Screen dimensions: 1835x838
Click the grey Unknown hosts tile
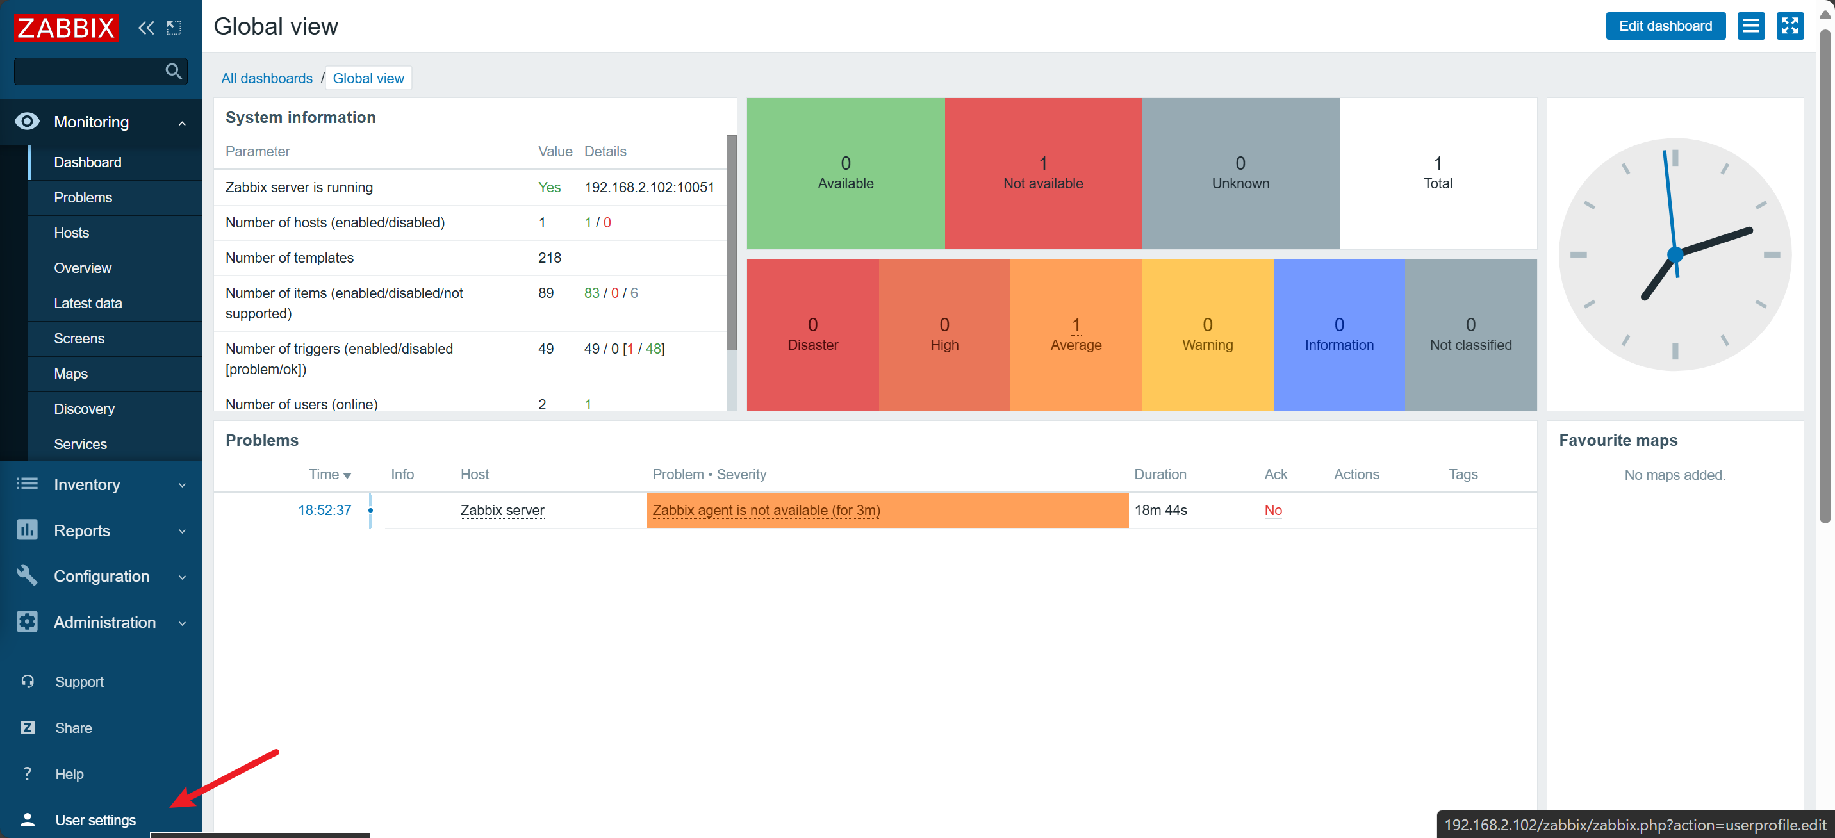[1240, 173]
